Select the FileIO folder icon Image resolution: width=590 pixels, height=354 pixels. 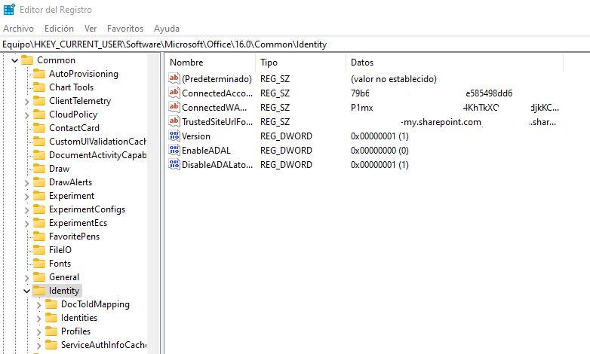[x=39, y=249]
